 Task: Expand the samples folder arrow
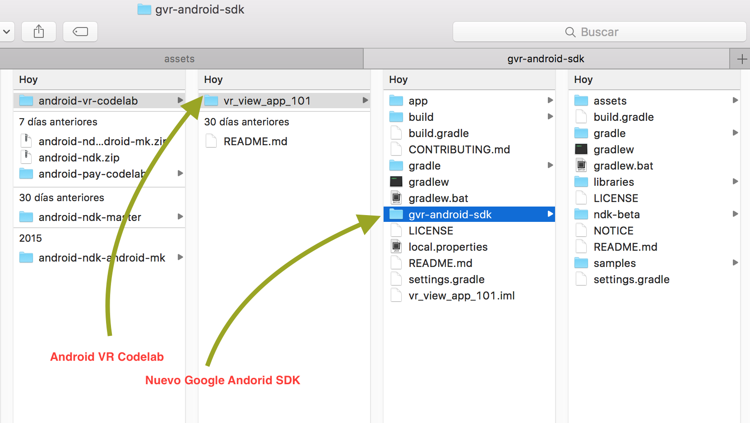pos(735,262)
